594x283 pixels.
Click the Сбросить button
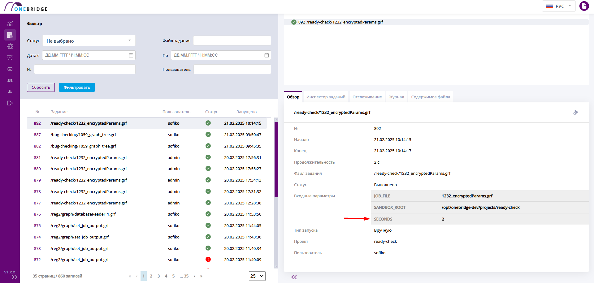pyautogui.click(x=41, y=88)
